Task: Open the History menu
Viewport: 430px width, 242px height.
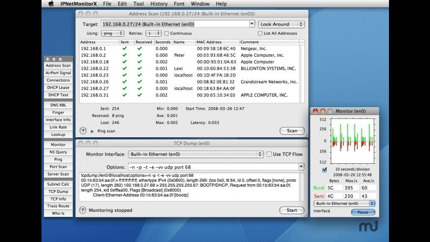Action: (x=159, y=4)
